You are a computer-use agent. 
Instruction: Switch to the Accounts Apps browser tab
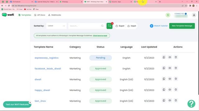tap(120, 2)
